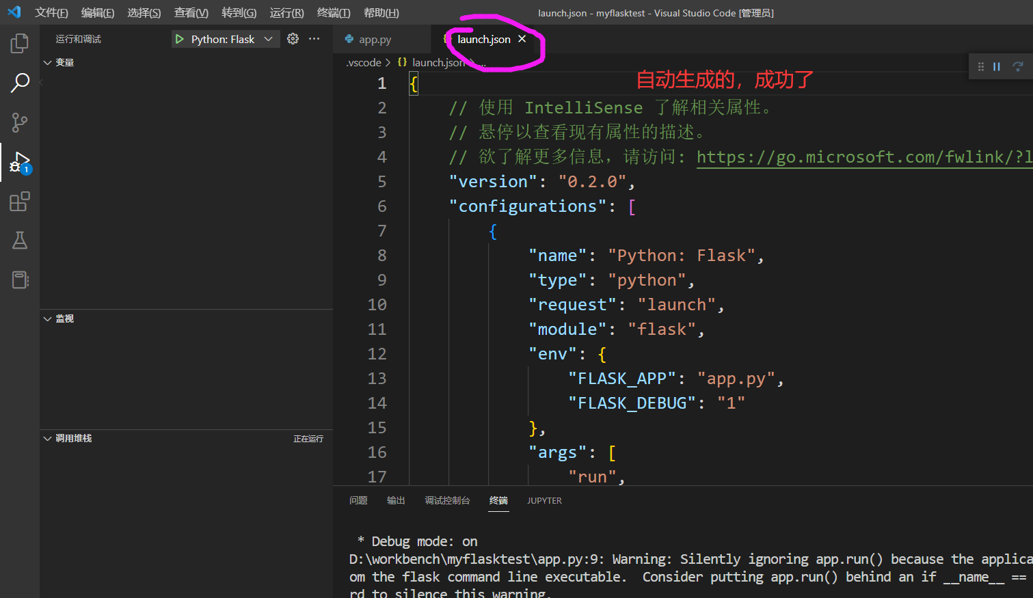Click launch.json in the breadcrumb
1033x598 pixels.
click(438, 62)
